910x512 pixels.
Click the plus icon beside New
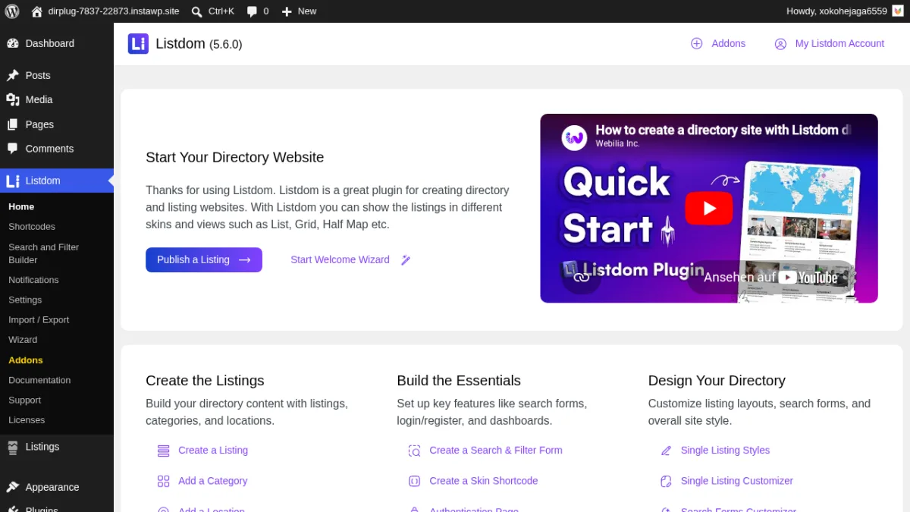(x=287, y=11)
